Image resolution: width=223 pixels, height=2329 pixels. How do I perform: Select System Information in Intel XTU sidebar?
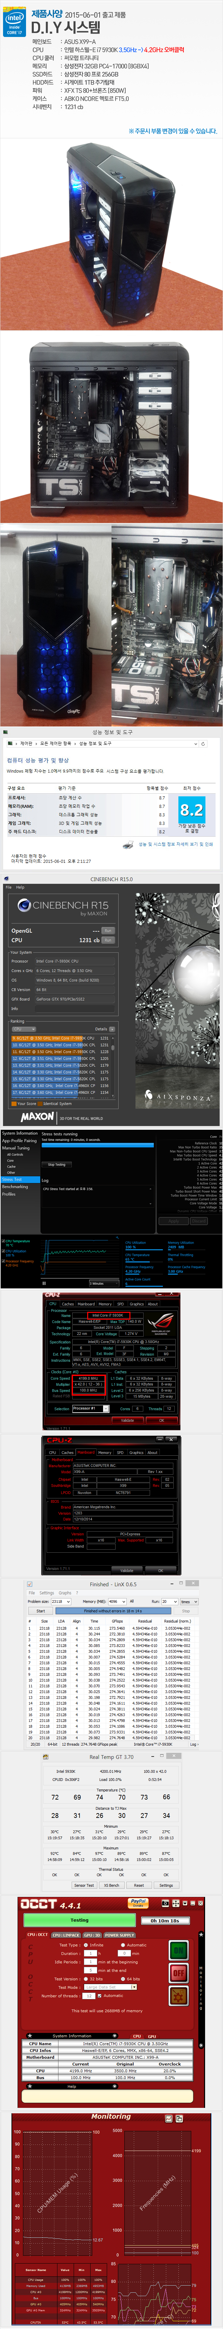20,1133
